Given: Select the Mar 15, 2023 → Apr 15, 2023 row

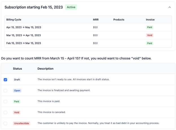Looking at the screenshot, I should point(88,35).
